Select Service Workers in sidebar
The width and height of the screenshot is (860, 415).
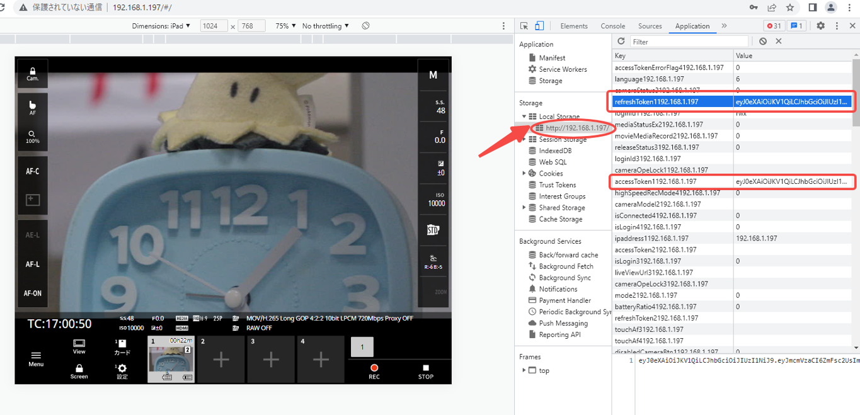pos(563,69)
